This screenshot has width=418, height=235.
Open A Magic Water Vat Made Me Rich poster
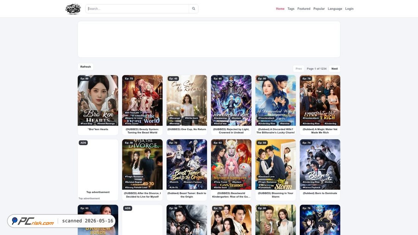(x=320, y=100)
